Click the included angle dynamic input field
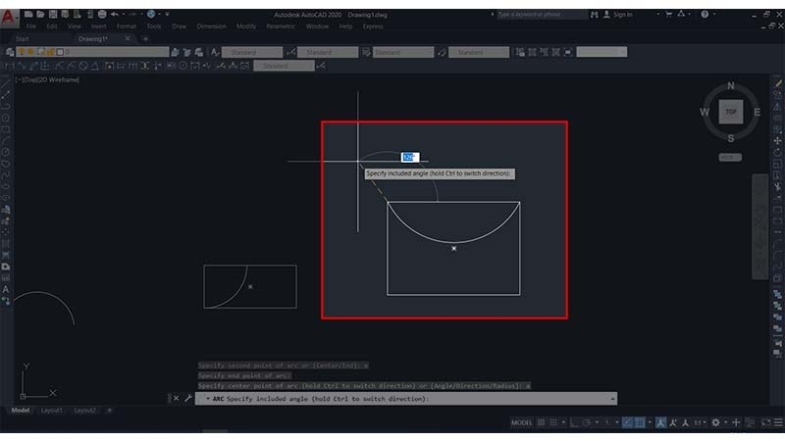785x441 pixels. tap(410, 157)
